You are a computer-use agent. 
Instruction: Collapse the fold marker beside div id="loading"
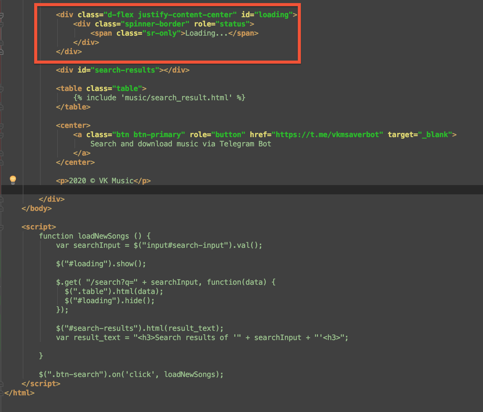pyautogui.click(x=1, y=15)
